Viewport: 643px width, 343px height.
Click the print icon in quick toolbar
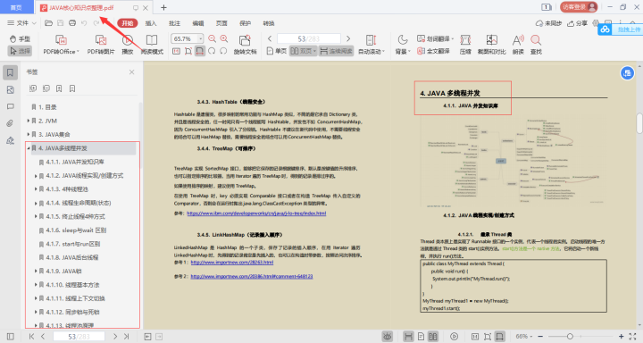[x=72, y=23]
